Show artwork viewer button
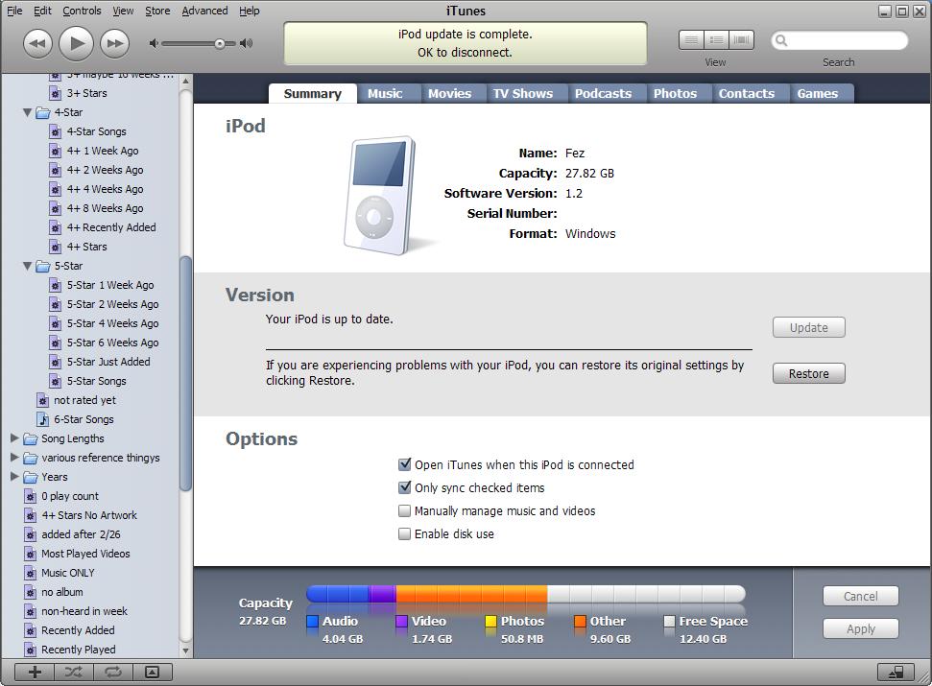This screenshot has width=932, height=686. (153, 672)
